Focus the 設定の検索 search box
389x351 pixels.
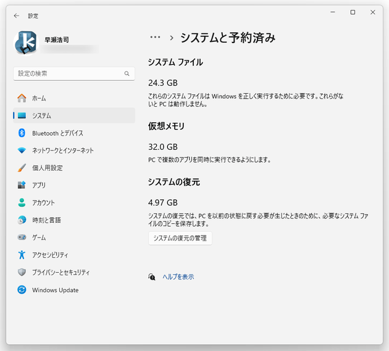[74, 73]
